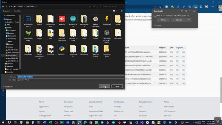Open more options in Downloads panel

click(x=190, y=11)
